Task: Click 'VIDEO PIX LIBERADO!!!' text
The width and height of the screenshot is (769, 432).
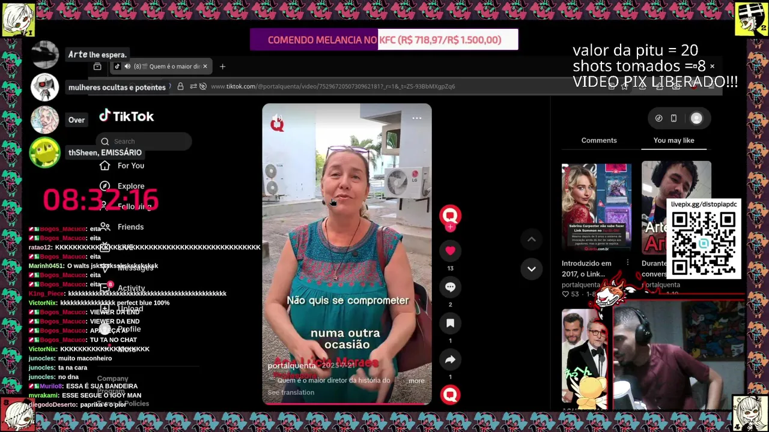Action: tap(655, 82)
